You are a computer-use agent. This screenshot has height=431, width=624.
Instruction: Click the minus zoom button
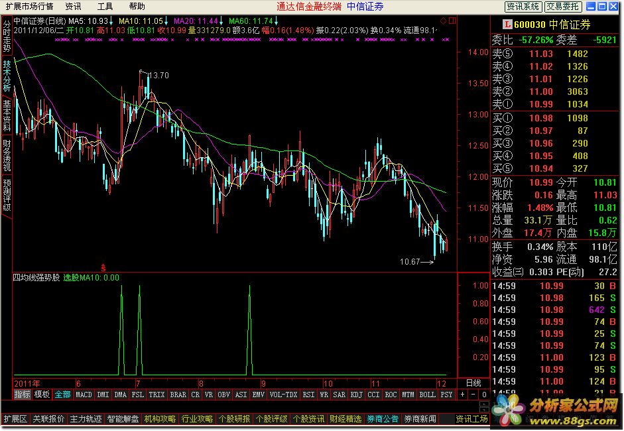click(473, 395)
